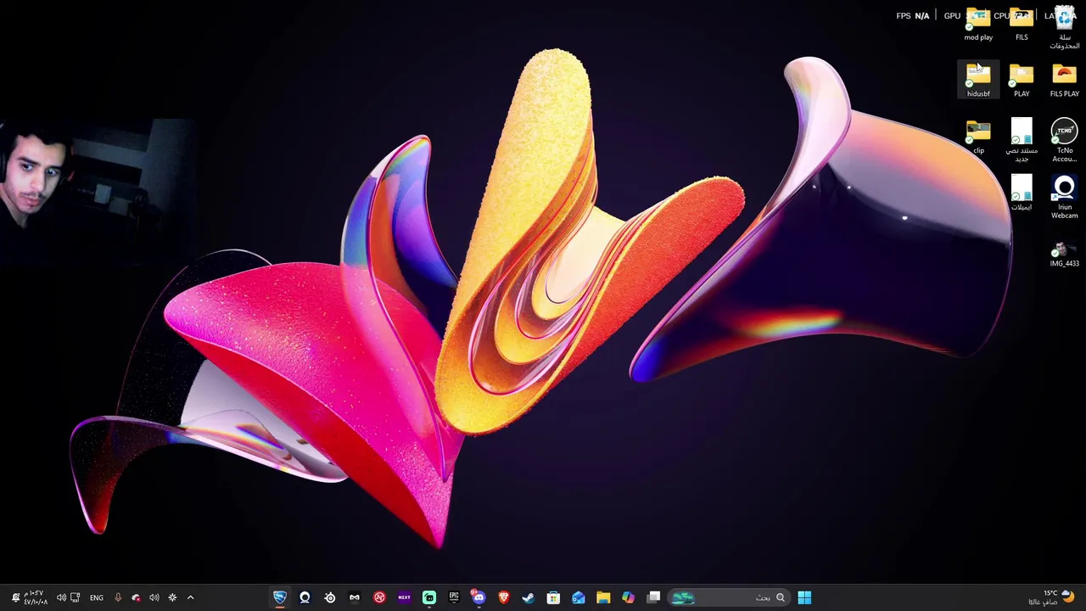Click the tray speaker beside brightness icon
The image size is (1086, 611).
tap(154, 597)
